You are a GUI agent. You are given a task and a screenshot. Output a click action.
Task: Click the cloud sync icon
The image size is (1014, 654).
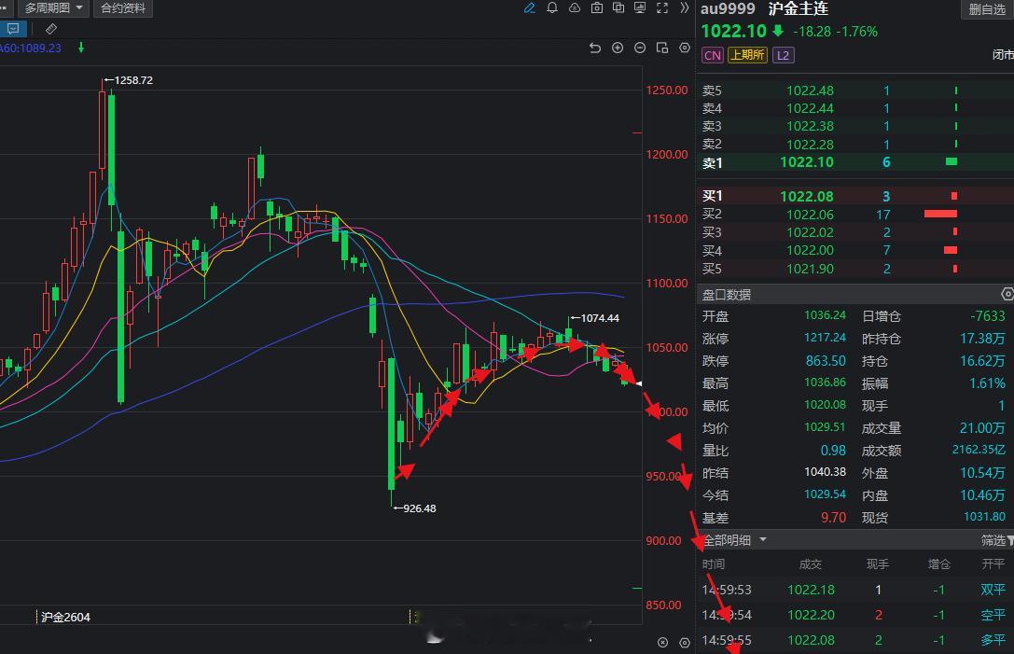click(576, 9)
